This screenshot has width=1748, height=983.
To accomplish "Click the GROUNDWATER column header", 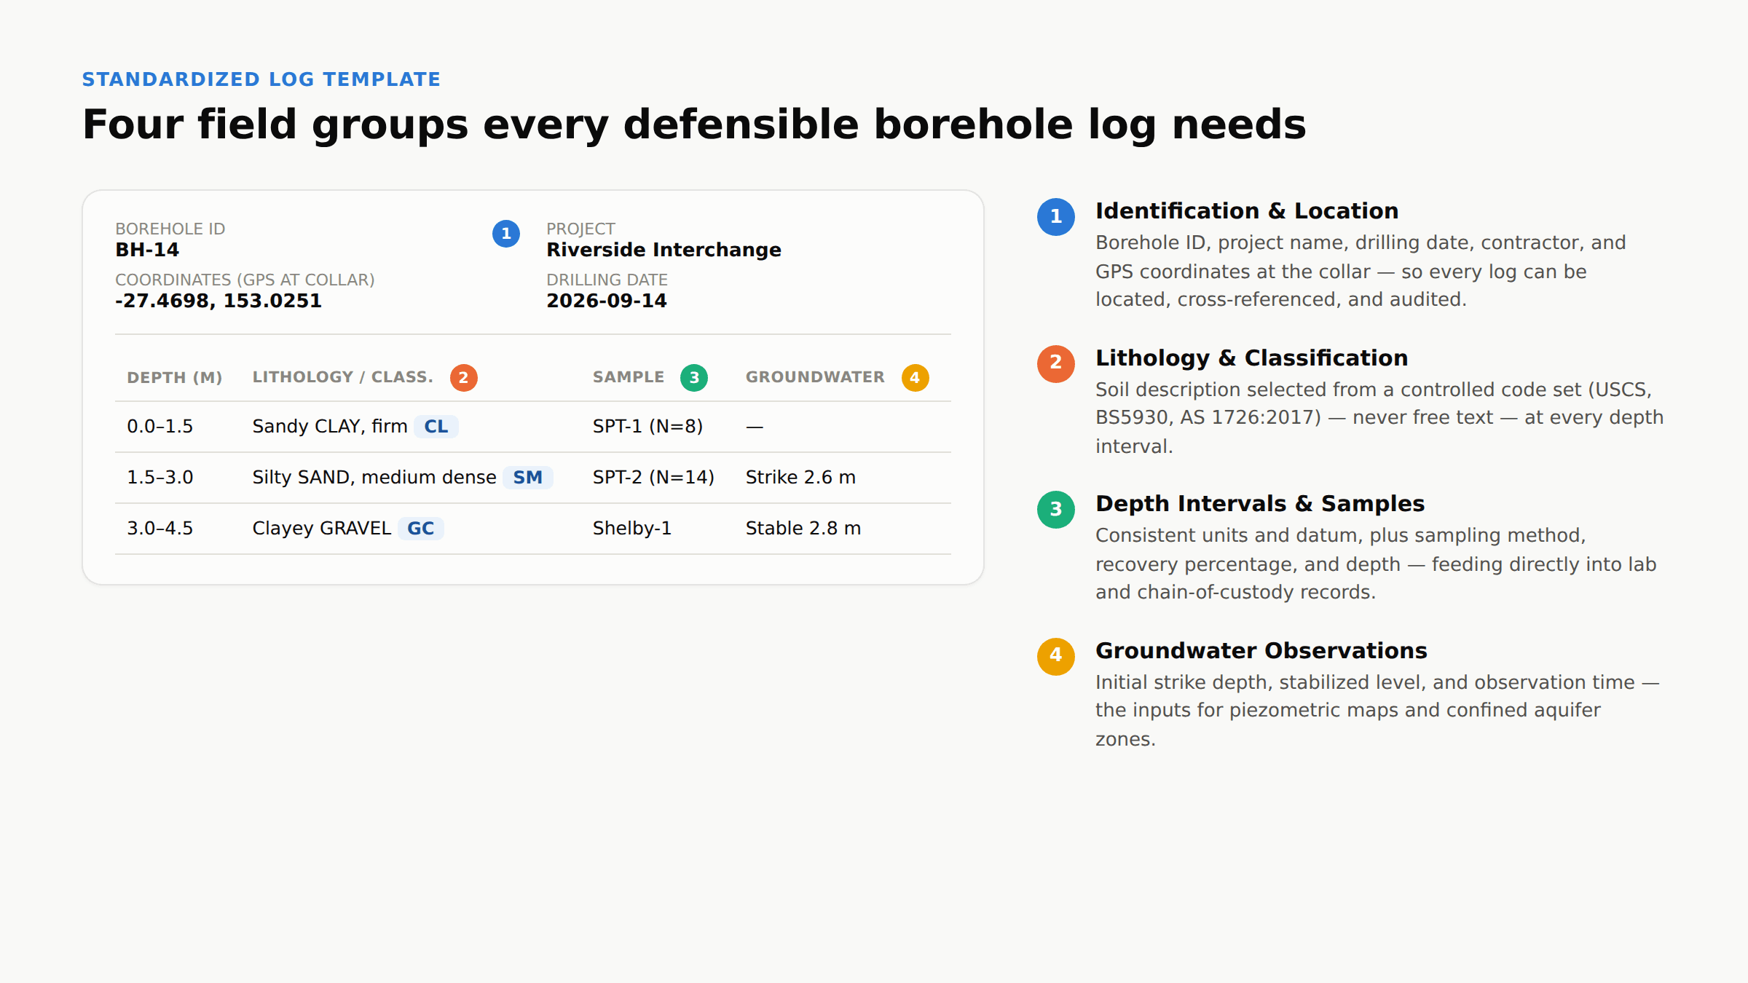I will [x=815, y=377].
